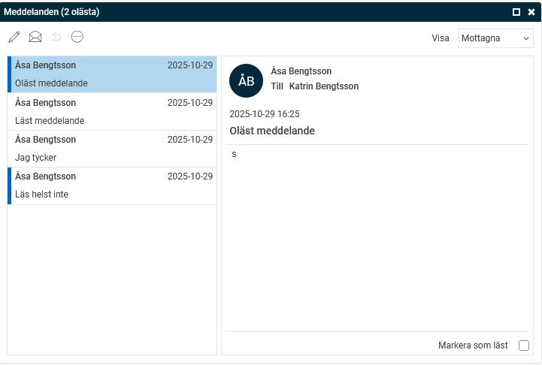Click the message timestamp 2025-10-29 16:25
The image size is (542, 365).
coord(265,114)
